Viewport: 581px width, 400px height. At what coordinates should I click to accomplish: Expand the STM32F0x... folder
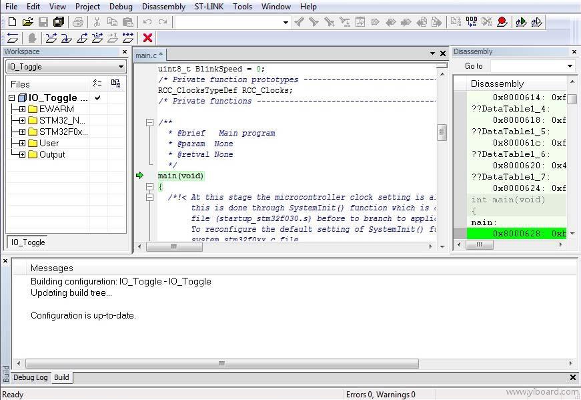click(22, 132)
